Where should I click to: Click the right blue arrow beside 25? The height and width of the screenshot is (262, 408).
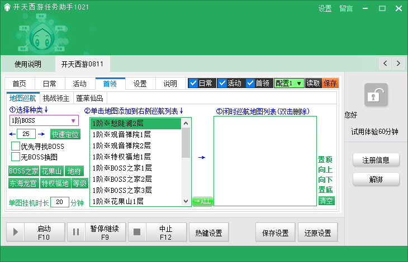tap(41, 134)
